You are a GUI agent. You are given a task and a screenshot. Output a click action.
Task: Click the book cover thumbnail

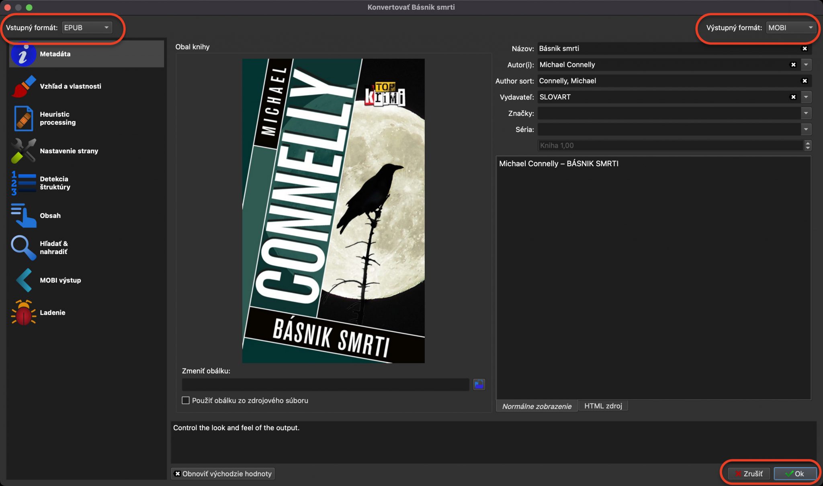333,211
